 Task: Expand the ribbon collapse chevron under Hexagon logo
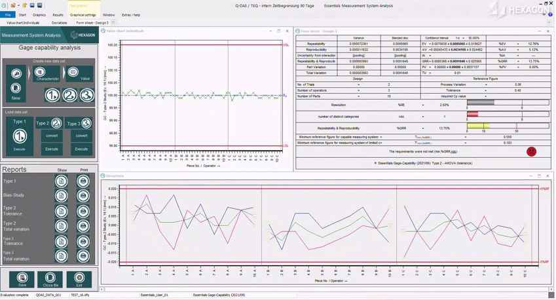pyautogui.click(x=549, y=23)
